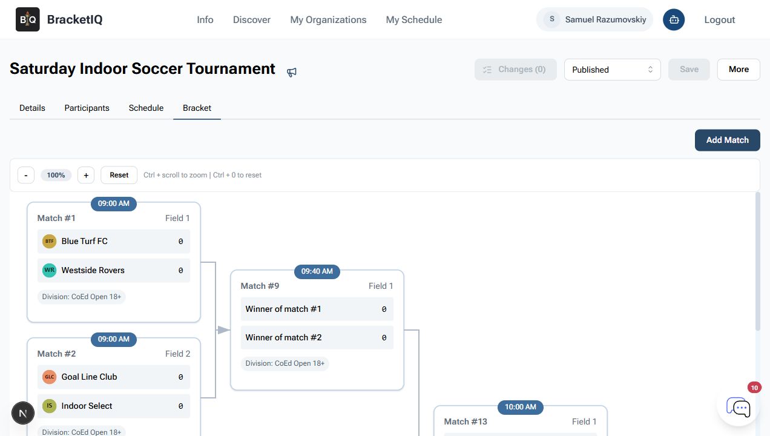Zoom out with the minus button
Viewport: 770px width, 436px height.
coord(25,175)
